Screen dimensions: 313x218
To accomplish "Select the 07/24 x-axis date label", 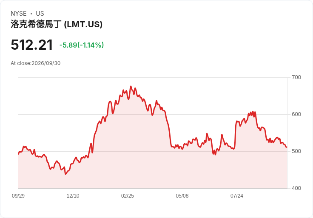I will click(x=237, y=195).
